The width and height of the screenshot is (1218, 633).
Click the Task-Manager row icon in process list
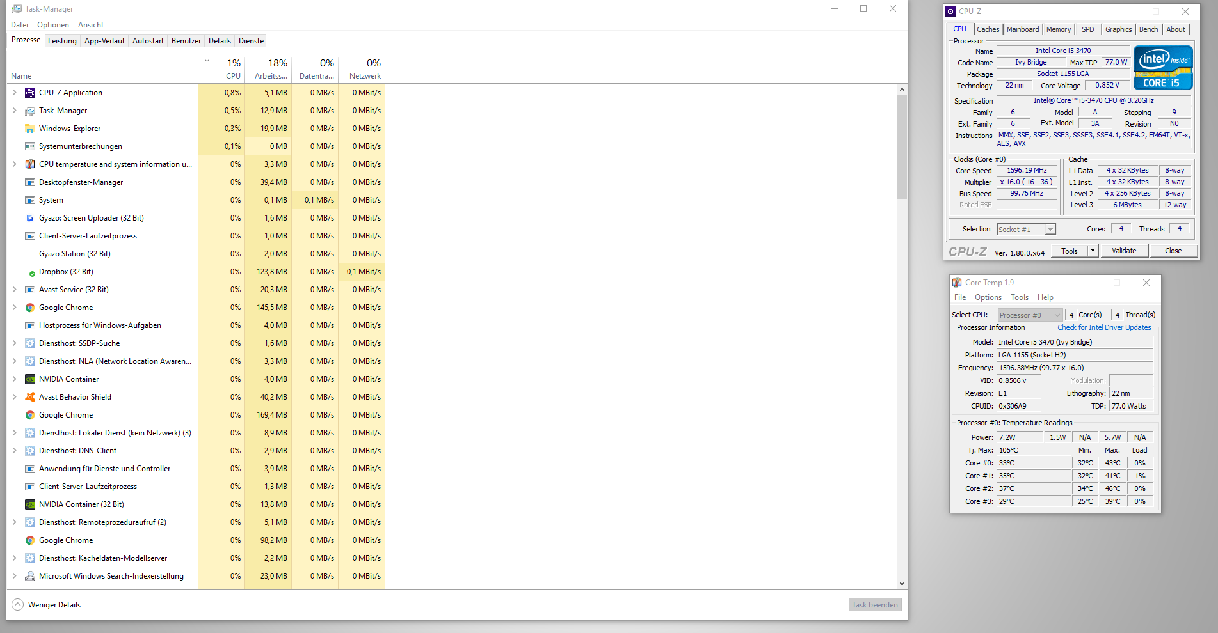coord(30,111)
